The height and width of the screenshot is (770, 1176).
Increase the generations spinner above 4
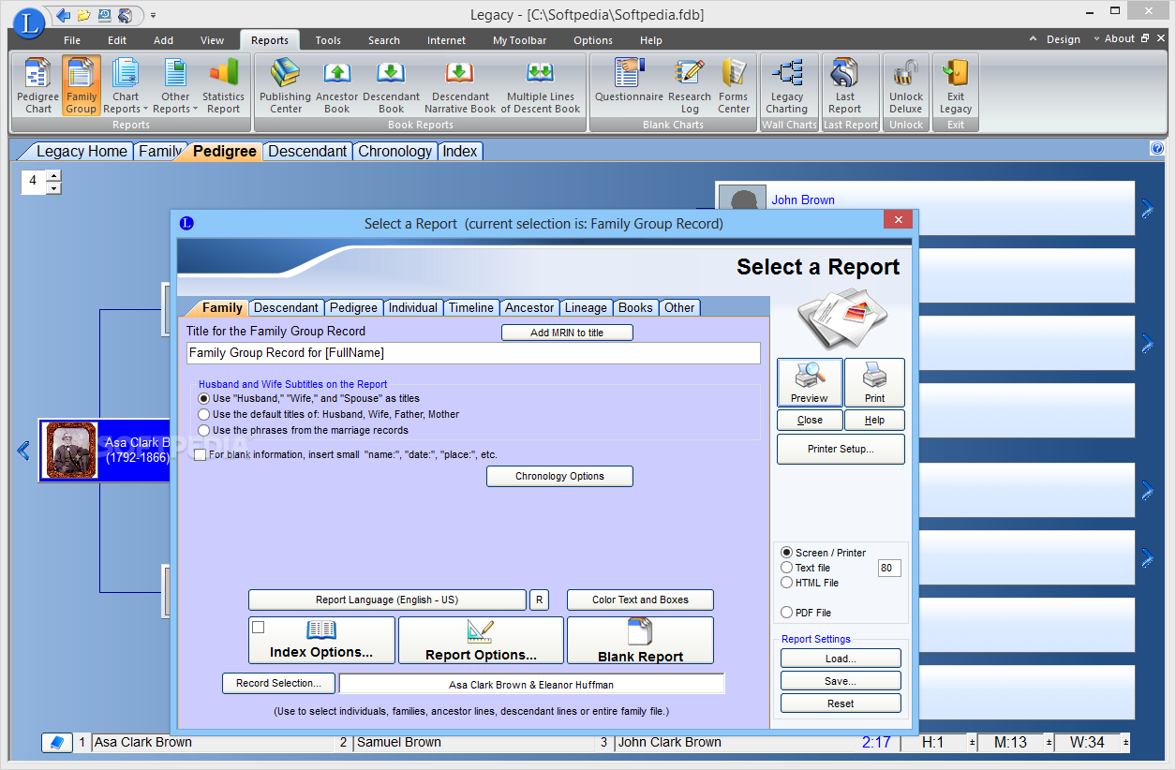pyautogui.click(x=53, y=175)
